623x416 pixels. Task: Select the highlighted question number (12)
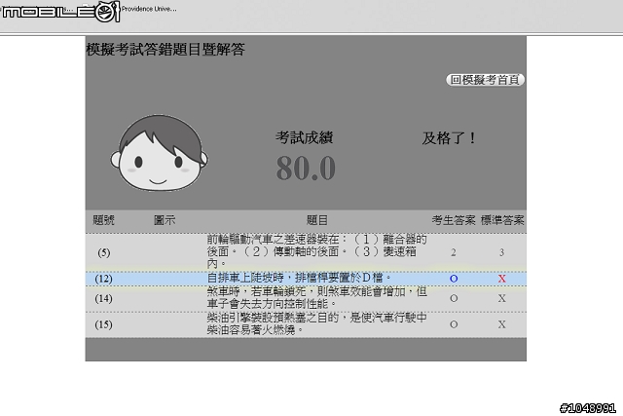click(103, 279)
